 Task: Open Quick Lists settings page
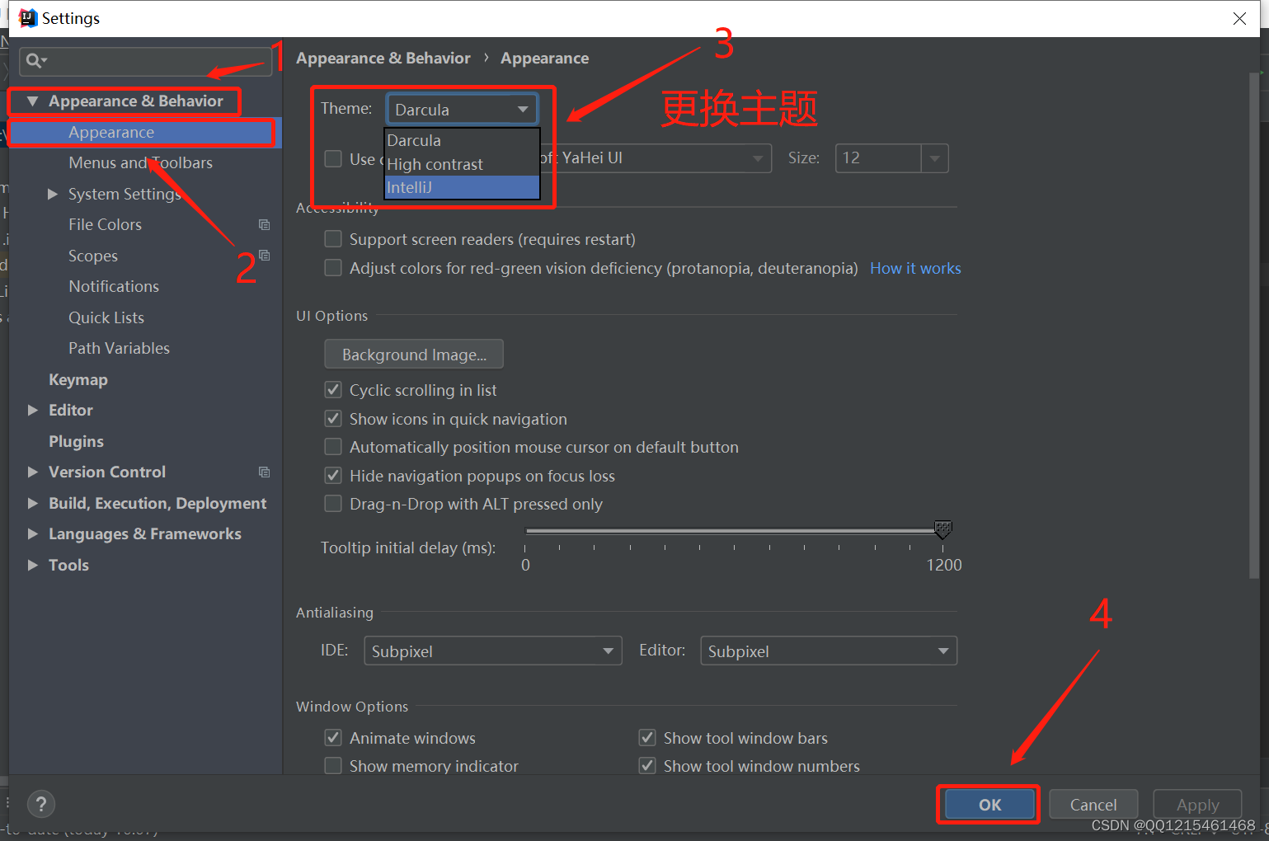click(x=106, y=317)
